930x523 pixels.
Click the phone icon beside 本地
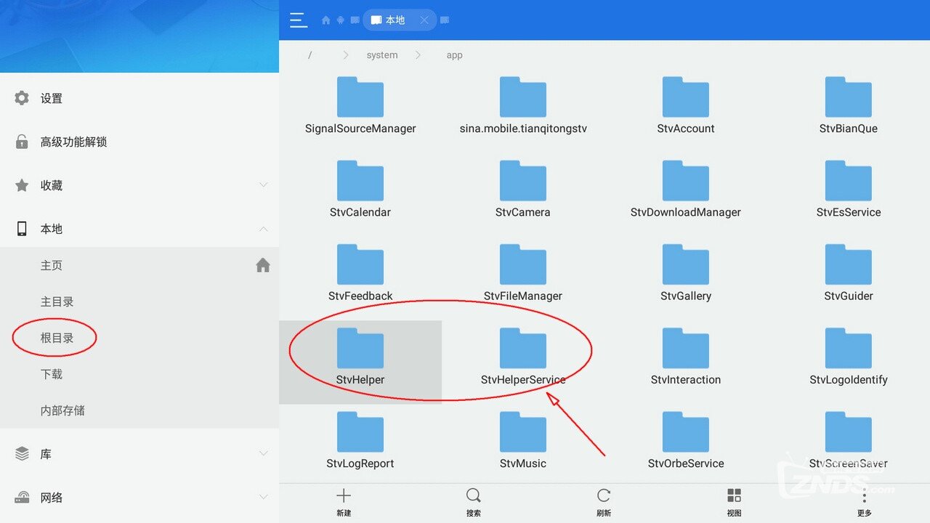22,229
